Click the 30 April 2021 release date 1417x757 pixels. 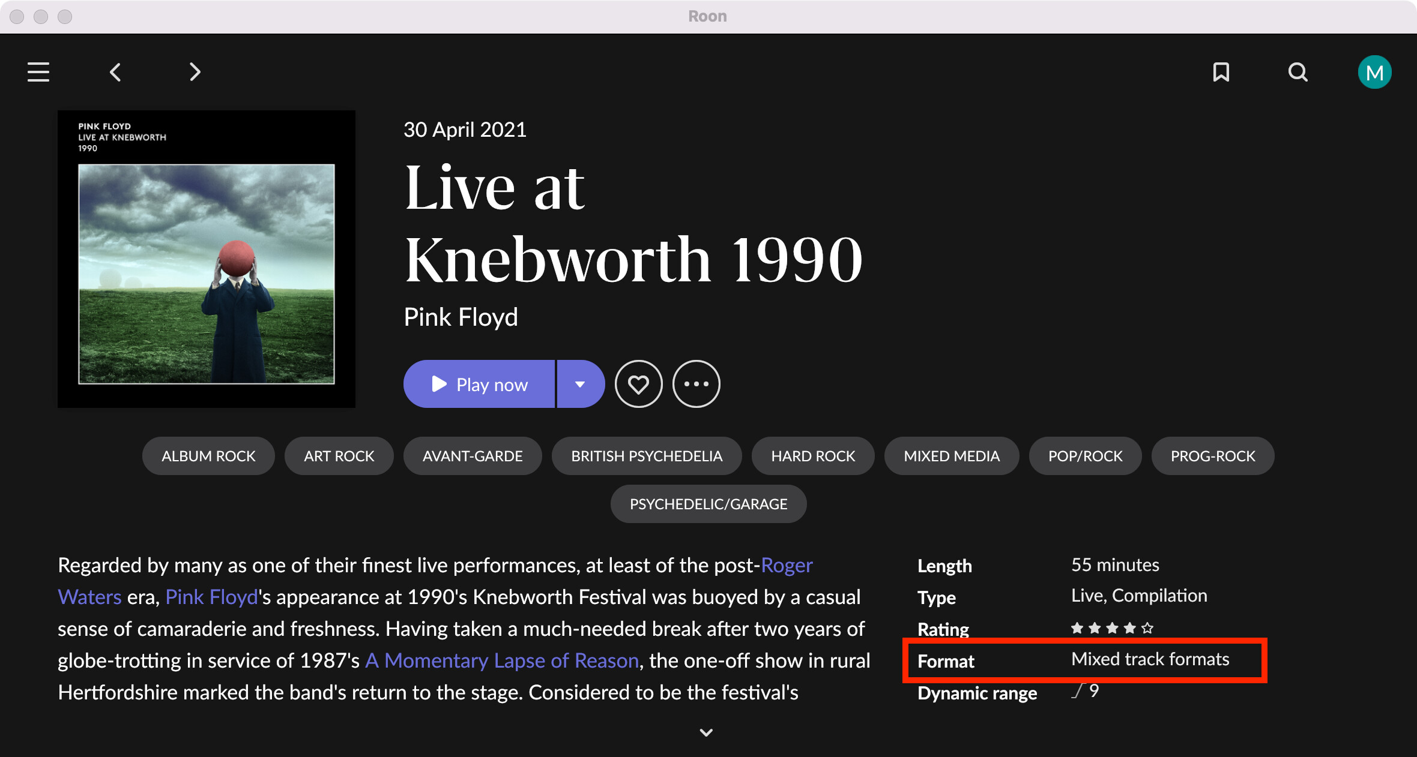coord(465,130)
